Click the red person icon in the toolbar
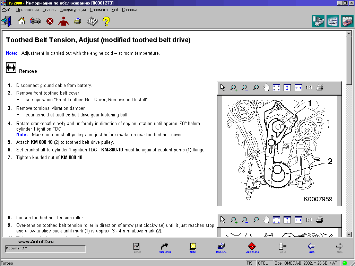The width and height of the screenshot is (355, 266). coord(64,21)
